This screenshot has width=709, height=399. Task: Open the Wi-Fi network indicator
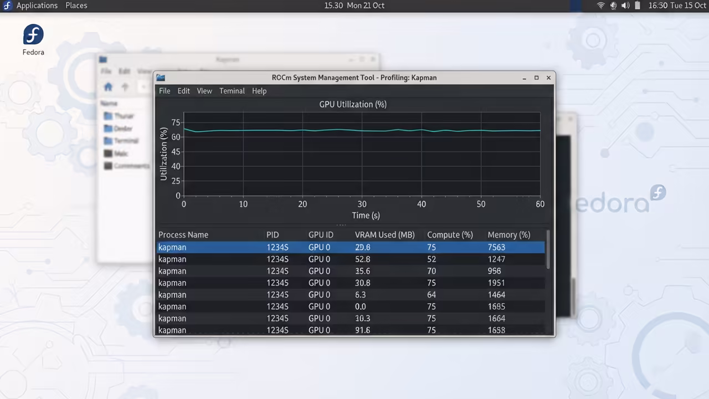601,6
